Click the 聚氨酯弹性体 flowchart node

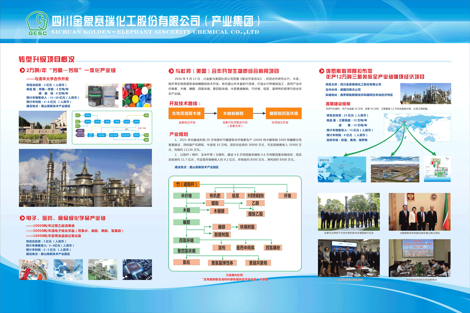click(x=222, y=263)
